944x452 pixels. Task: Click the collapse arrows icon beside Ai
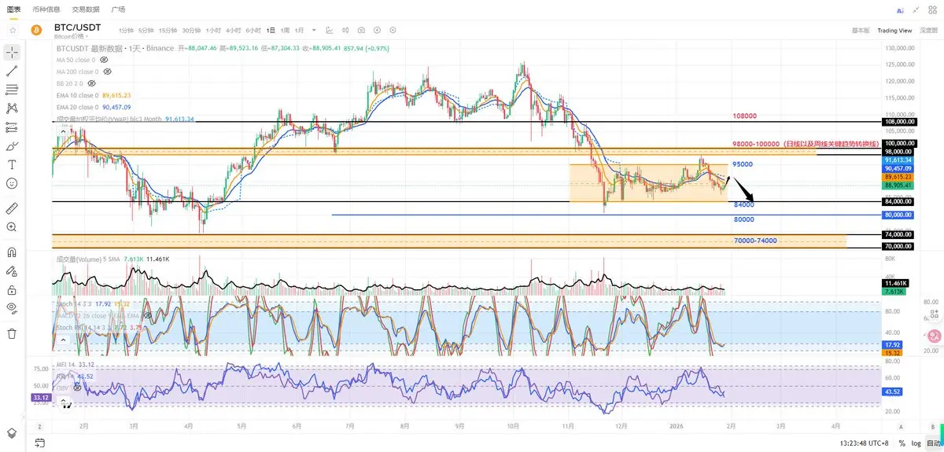[916, 10]
